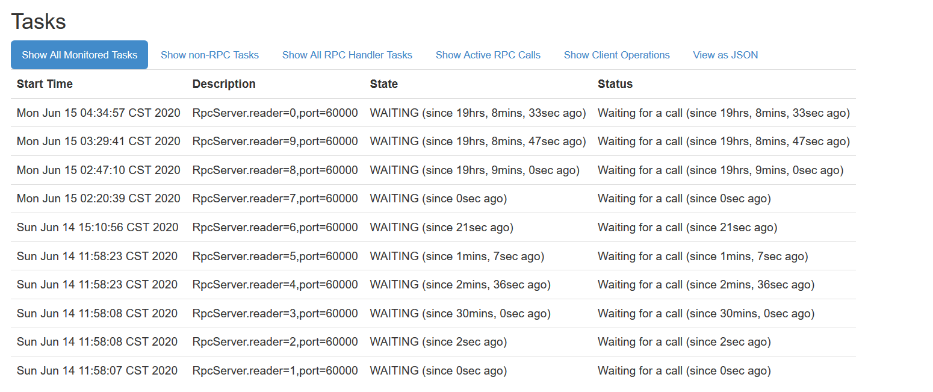Select the RpcServer.reader=0,port=60000 description cell
This screenshot has width=933, height=392.
point(275,113)
